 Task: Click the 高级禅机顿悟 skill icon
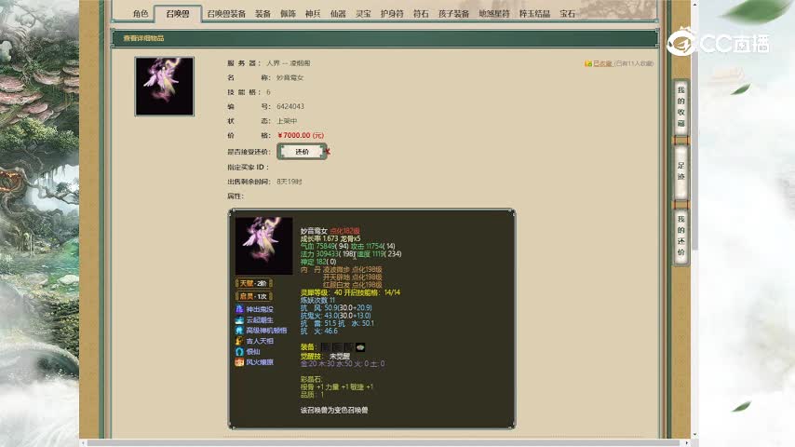tap(239, 331)
